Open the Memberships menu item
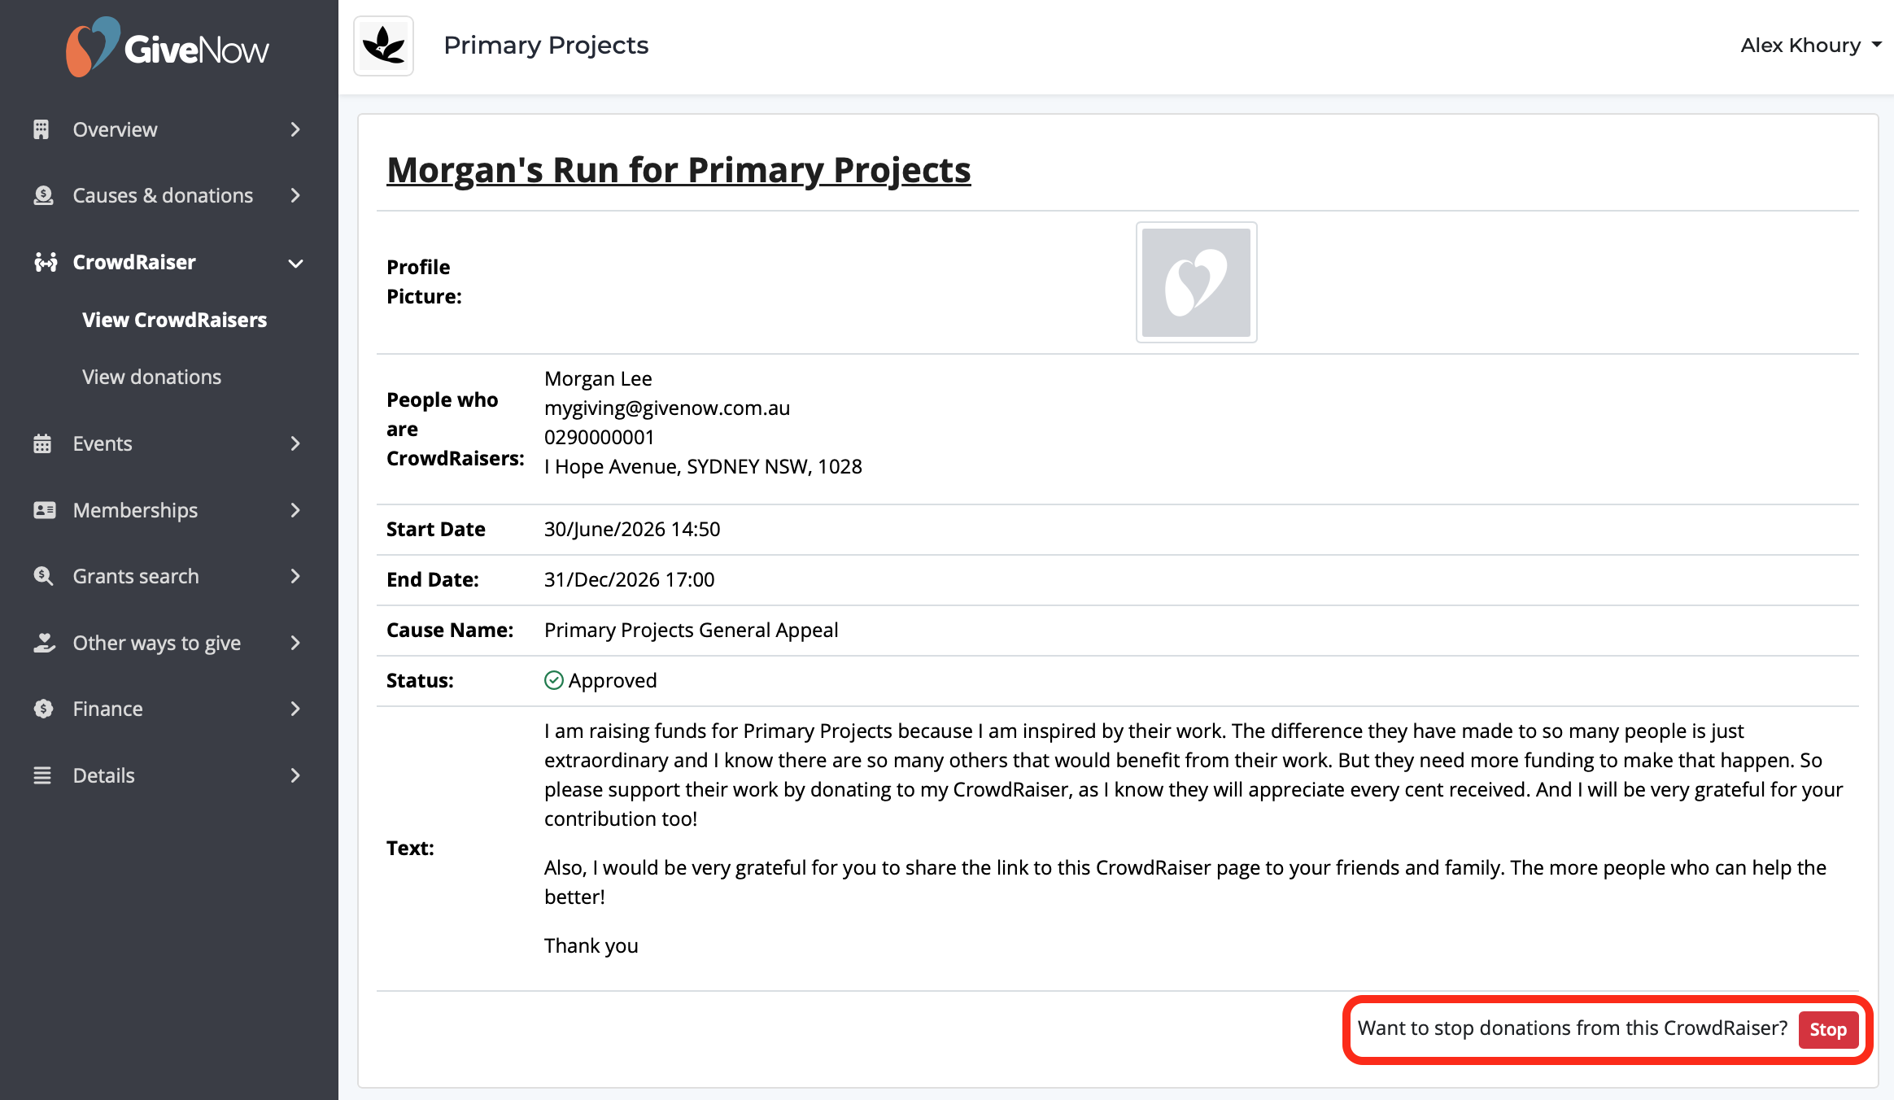 169,510
